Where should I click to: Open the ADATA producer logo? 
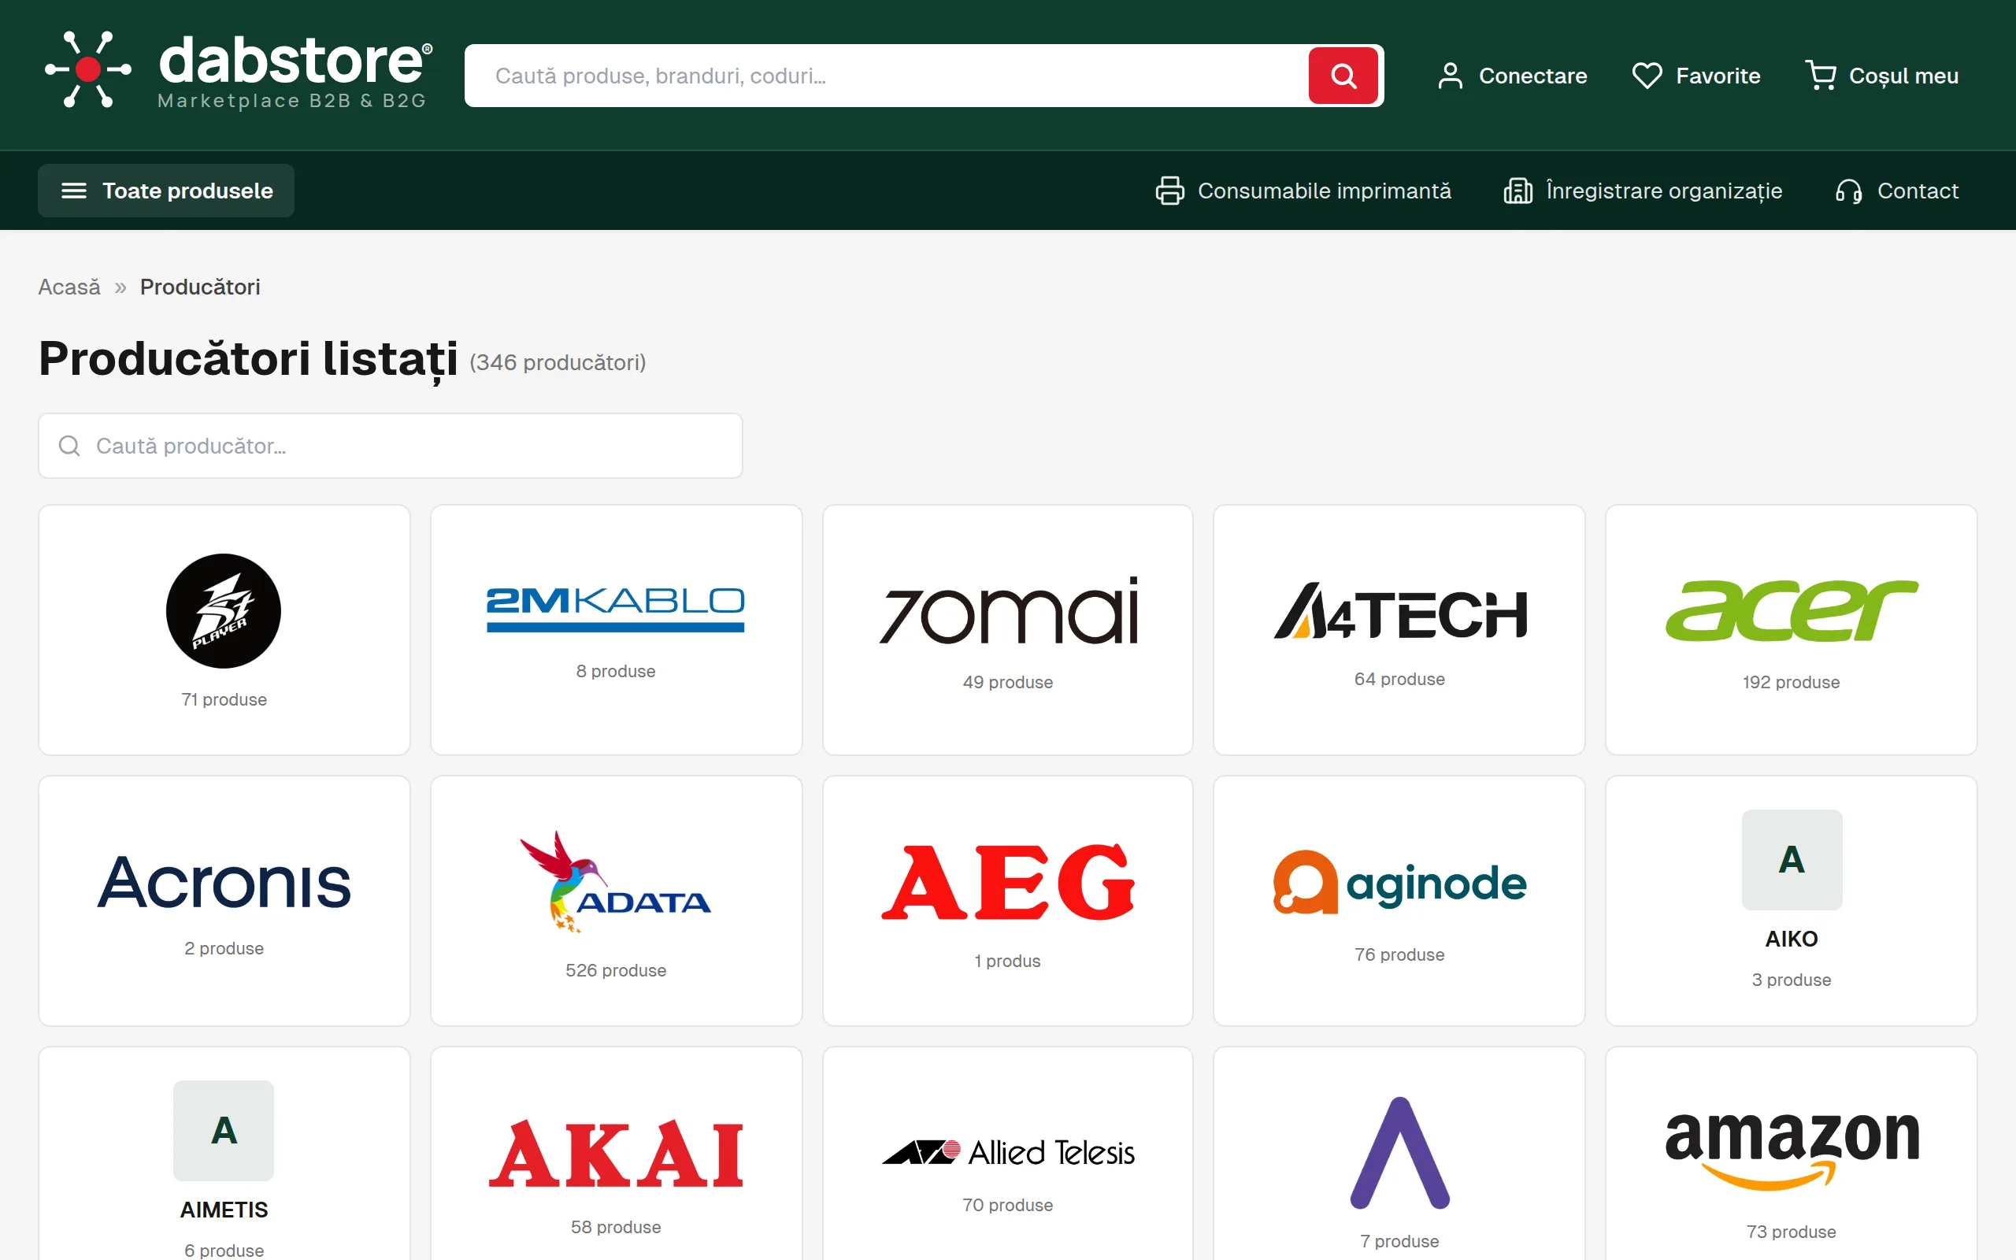coord(616,882)
